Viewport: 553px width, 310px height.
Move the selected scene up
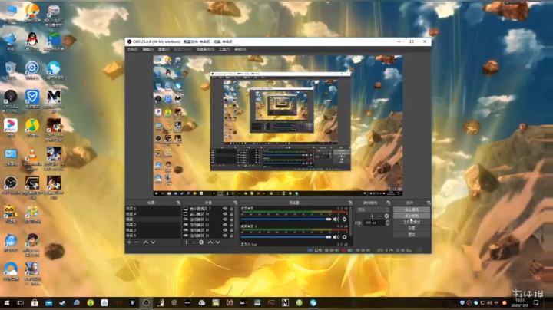[x=145, y=242]
